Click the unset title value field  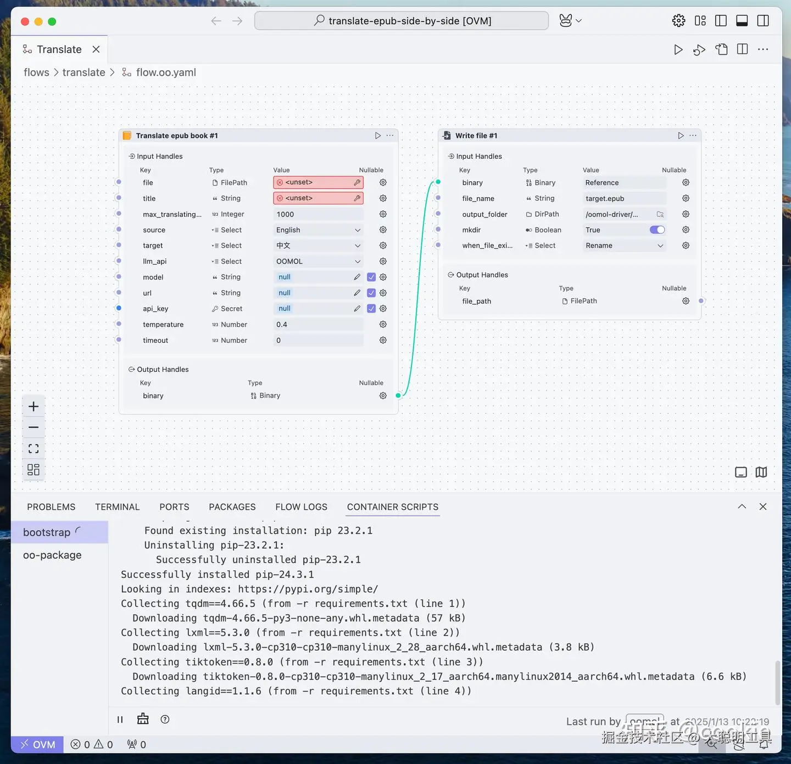(318, 198)
